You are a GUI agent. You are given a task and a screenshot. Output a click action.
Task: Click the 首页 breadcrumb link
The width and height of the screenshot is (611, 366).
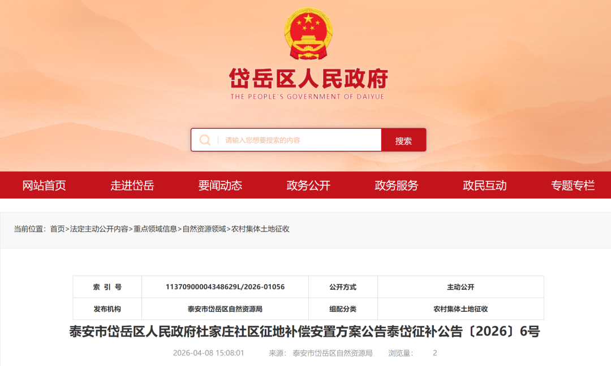click(57, 229)
